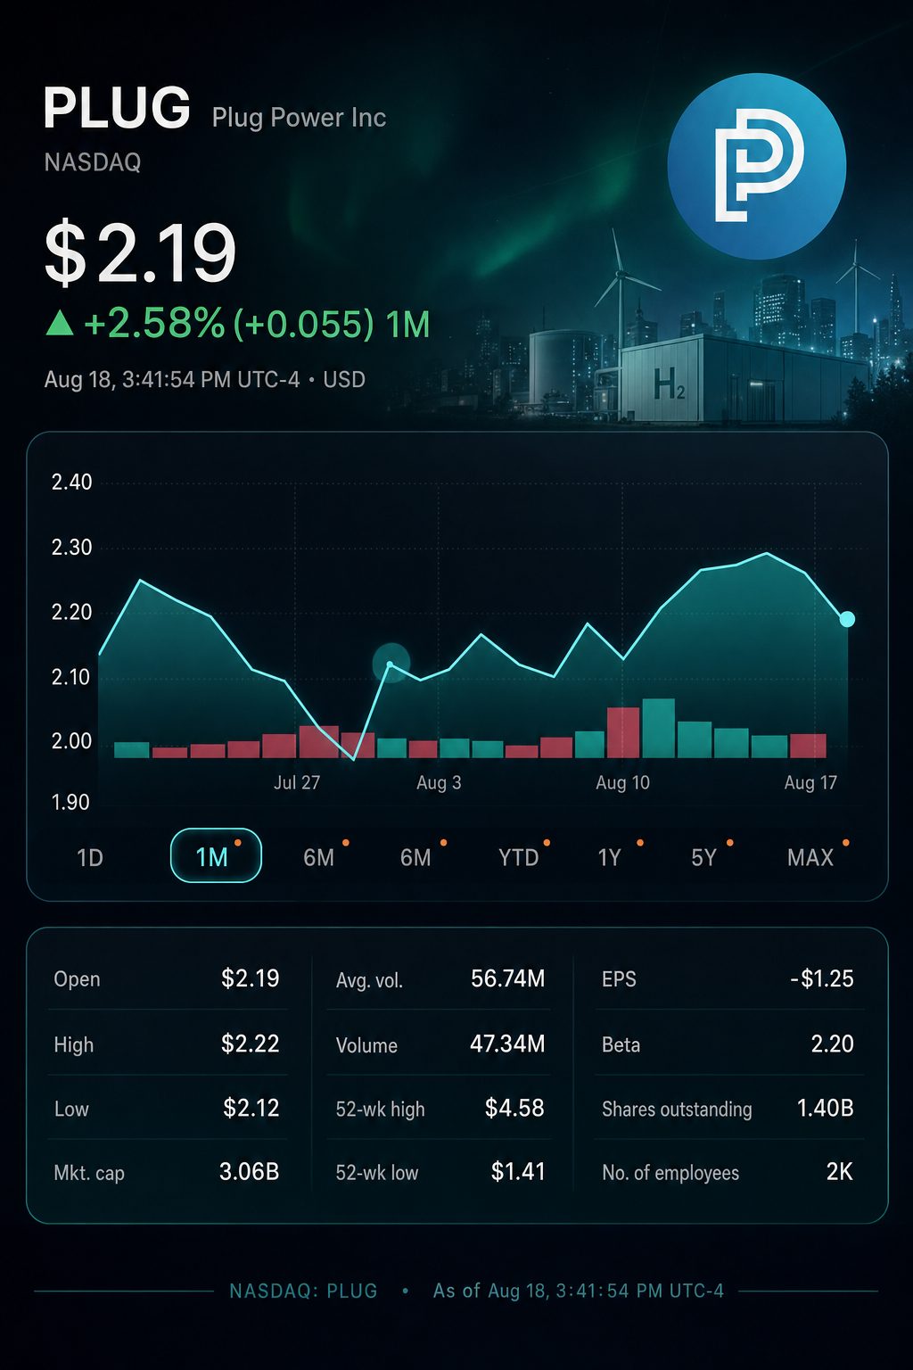Image resolution: width=913 pixels, height=1370 pixels.
Task: Click the Aug 3 axis date label
Action: click(439, 782)
